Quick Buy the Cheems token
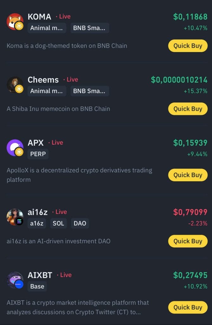This screenshot has height=325, width=212. (188, 109)
